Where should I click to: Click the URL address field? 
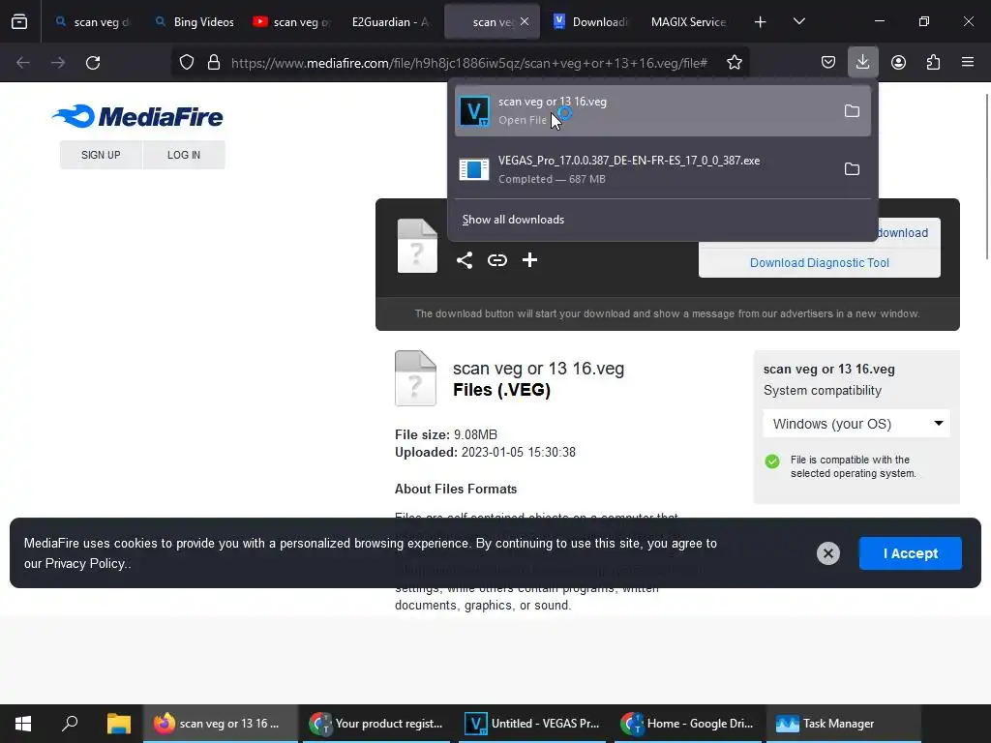469,63
